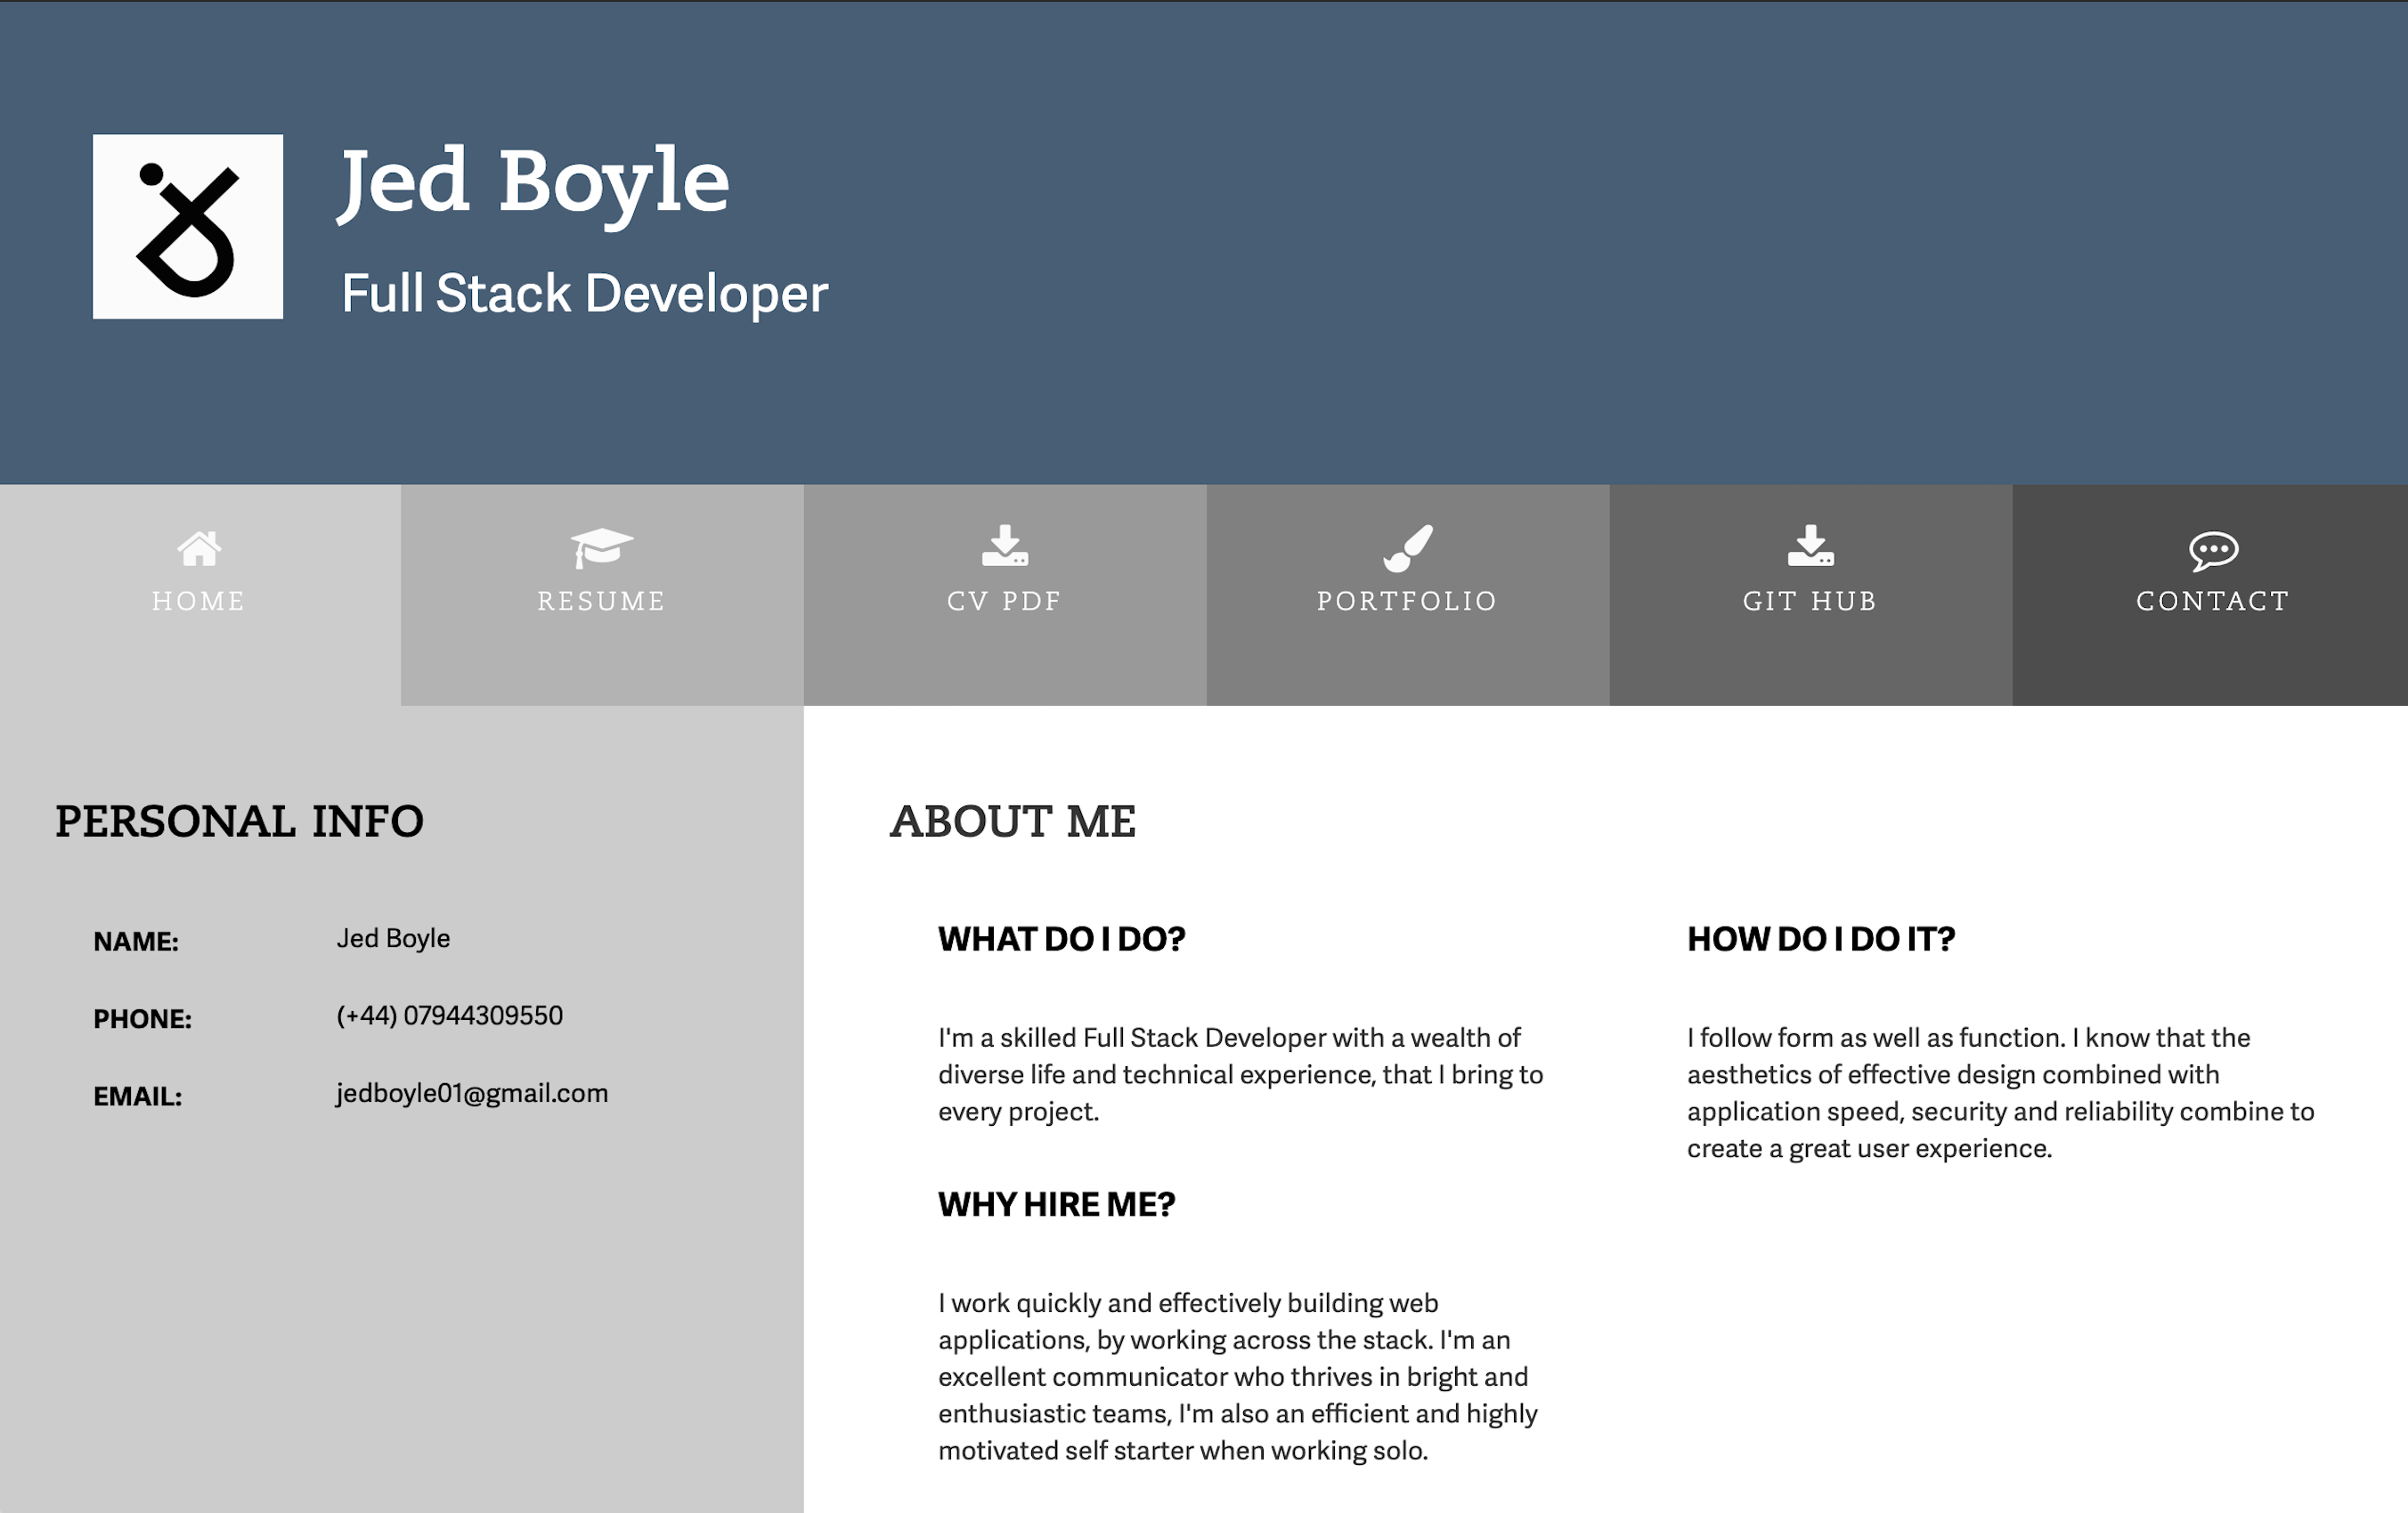Click the home house icon
Image resolution: width=2408 pixels, height=1513 pixels.
pos(199,547)
